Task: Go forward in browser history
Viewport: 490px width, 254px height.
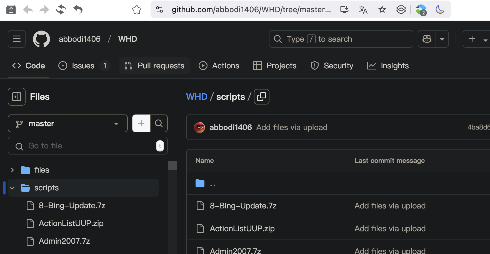Action: click(44, 10)
